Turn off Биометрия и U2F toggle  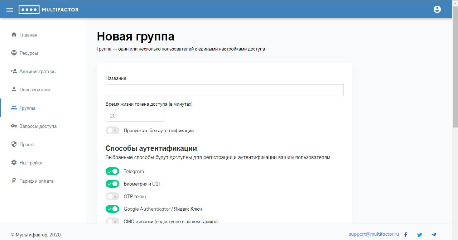pos(112,184)
